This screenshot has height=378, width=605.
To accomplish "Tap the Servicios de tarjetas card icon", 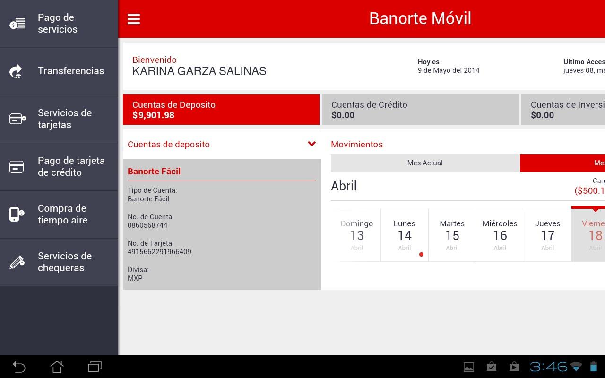I will pyautogui.click(x=17, y=119).
